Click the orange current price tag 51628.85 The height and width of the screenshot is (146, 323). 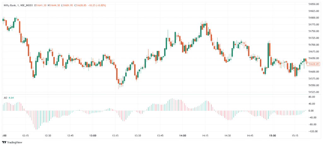click(x=314, y=64)
